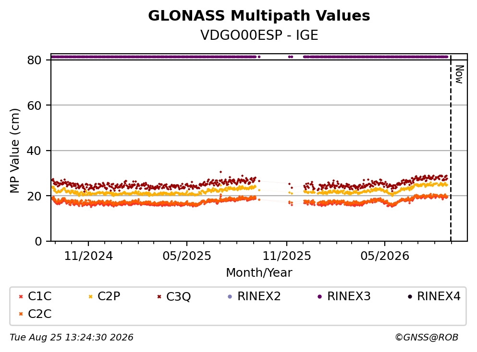This screenshot has height=352, width=477.
Task: Click the 40 y-axis tick label
Action: click(35, 151)
